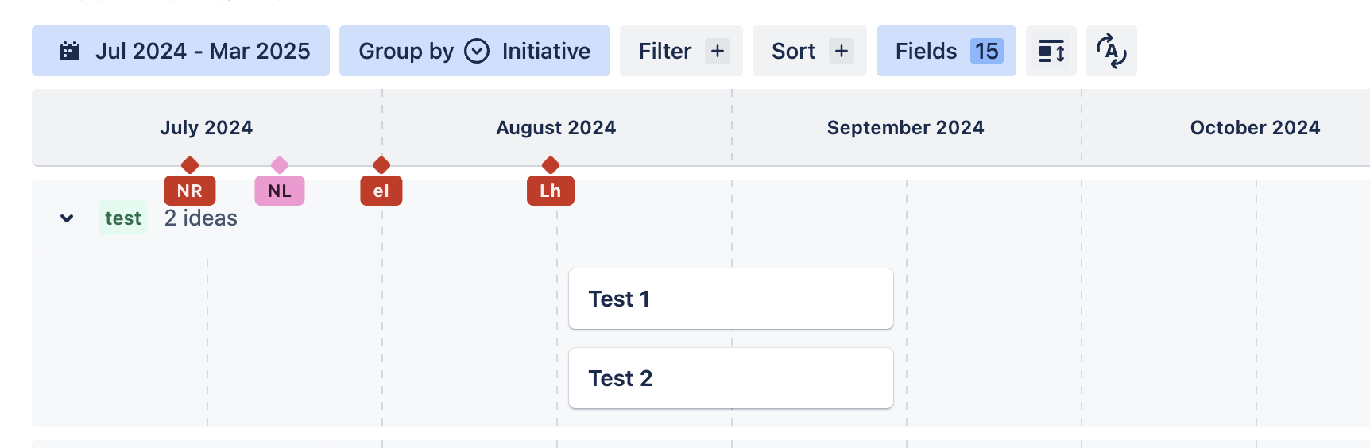Click the green test initiative tag
This screenshot has height=448, width=1370.
coord(123,218)
